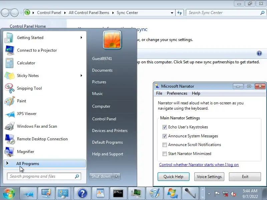Viewport: 267px width, 200px height.
Task: Click the Guest89741 user folder link
Action: click(x=102, y=59)
